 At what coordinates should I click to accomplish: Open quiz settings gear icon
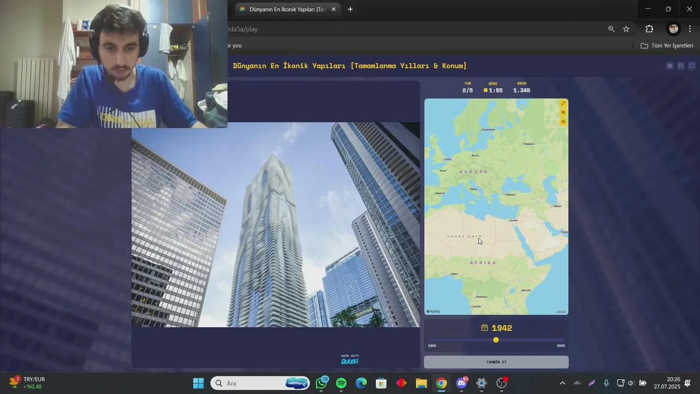pos(669,66)
